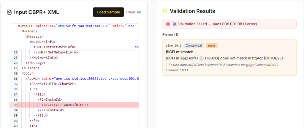Image resolution: width=304 pixels, height=128 pixels.
Task: Load the sample XML message
Action: pyautogui.click(x=108, y=12)
